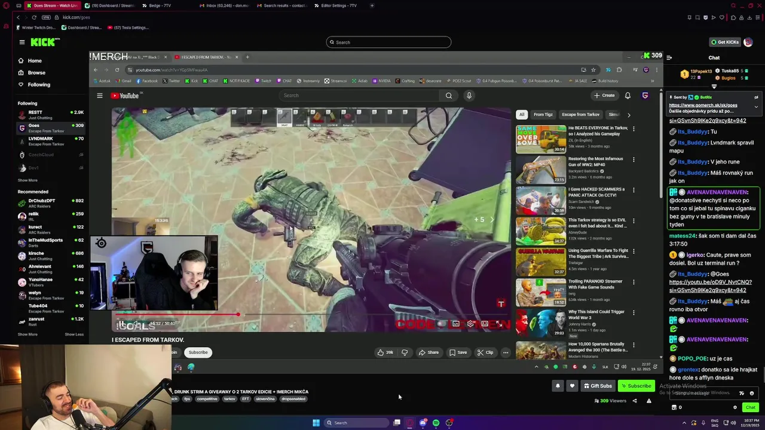The height and width of the screenshot is (430, 765).
Task: Open the channel points shop icon
Action: 674,407
